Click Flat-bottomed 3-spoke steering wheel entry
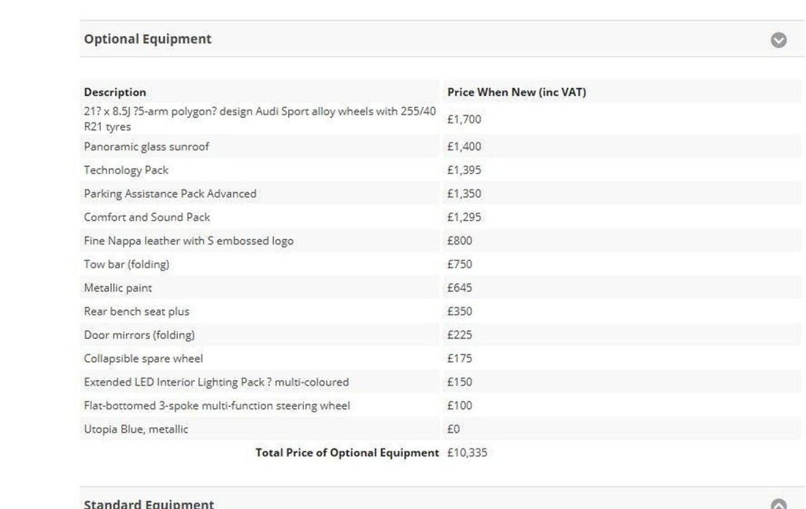 217,406
